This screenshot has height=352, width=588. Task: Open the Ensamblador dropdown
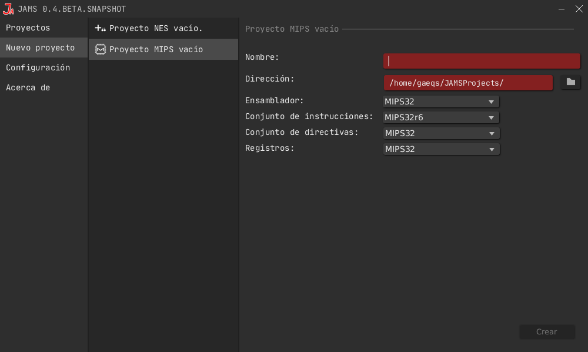pyautogui.click(x=441, y=101)
